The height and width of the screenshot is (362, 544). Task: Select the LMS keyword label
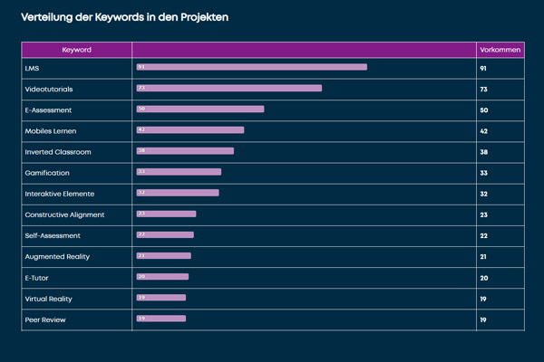pyautogui.click(x=32, y=68)
